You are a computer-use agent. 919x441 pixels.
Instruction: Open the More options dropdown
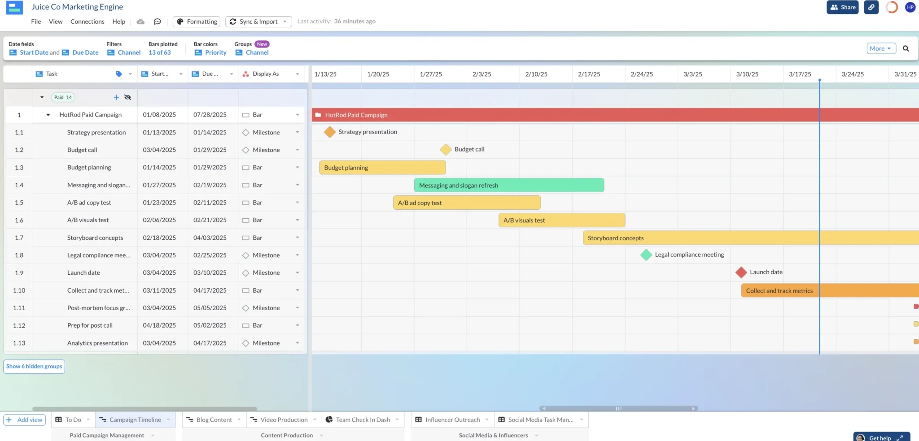click(880, 48)
